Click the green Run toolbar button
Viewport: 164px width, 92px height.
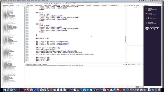pyautogui.click(x=48, y=4)
